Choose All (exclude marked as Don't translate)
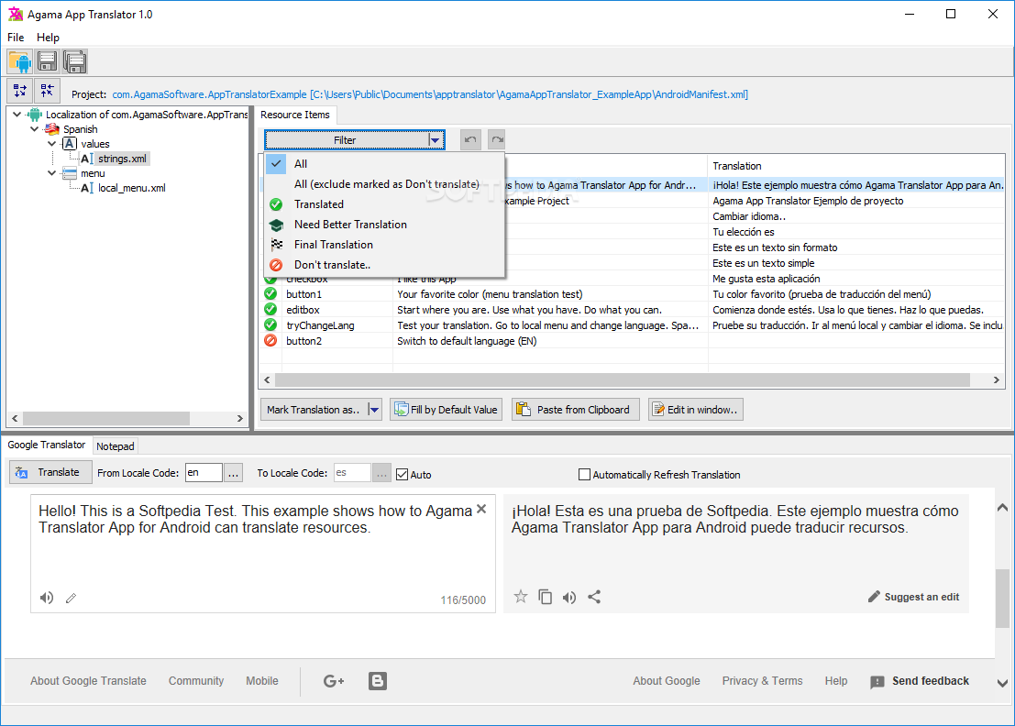The image size is (1015, 726). click(x=384, y=184)
